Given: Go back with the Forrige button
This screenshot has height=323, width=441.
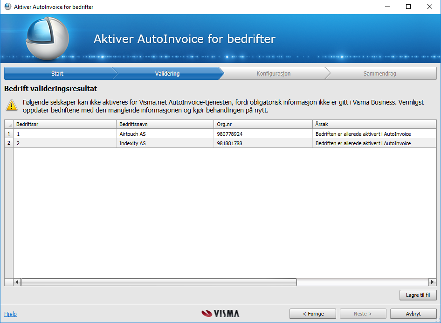Looking at the screenshot, I should point(313,314).
